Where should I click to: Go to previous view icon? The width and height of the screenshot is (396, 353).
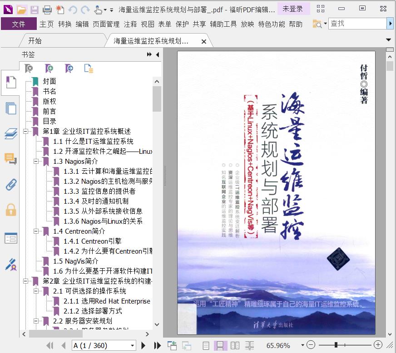click(x=172, y=345)
